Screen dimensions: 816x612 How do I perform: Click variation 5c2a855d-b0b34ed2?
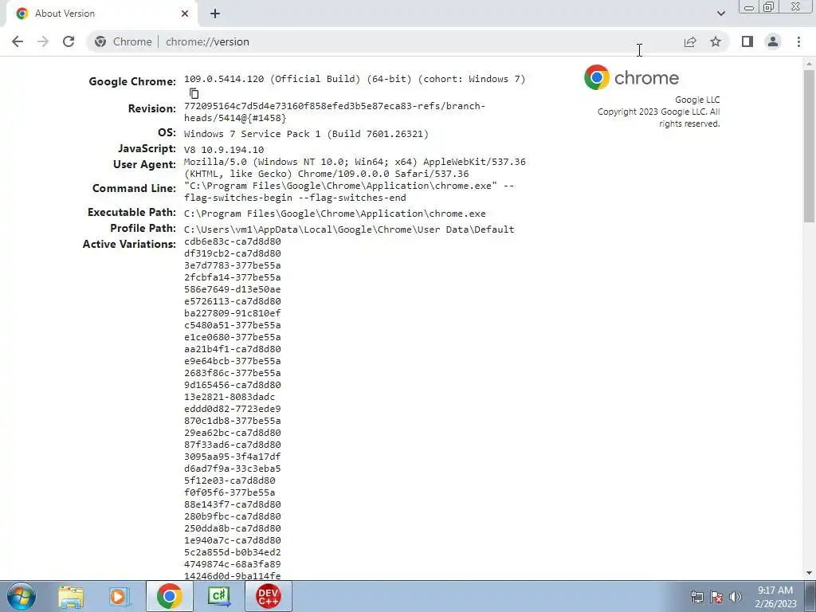(x=233, y=553)
